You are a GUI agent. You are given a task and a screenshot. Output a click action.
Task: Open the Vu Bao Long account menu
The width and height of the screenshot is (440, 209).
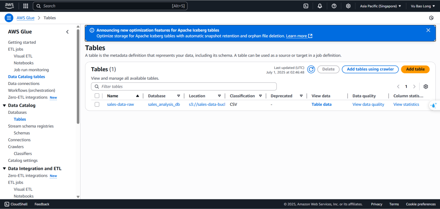(423, 6)
